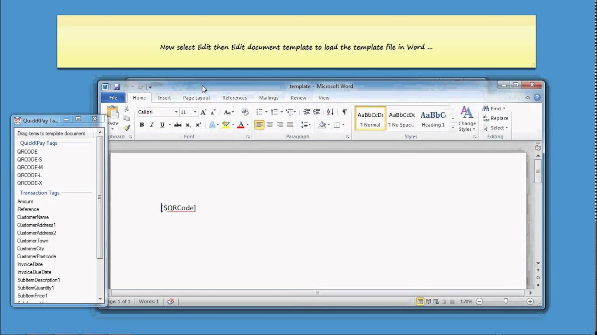Open the File tab
Image resolution: width=597 pixels, height=335 pixels.
[113, 98]
